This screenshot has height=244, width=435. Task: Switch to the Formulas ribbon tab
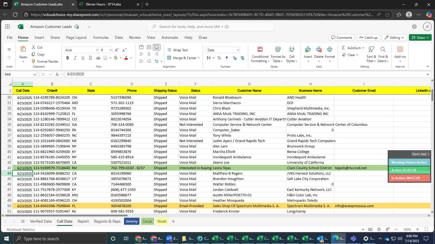[x=101, y=38]
